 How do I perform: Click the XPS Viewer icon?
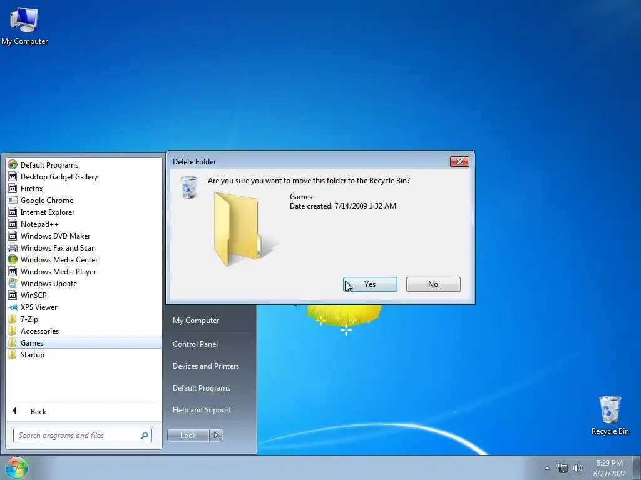point(13,307)
